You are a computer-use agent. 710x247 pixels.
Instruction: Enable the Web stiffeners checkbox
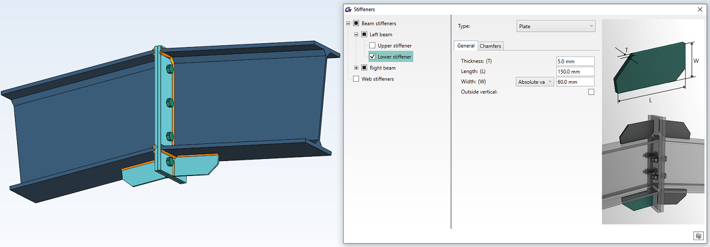pyautogui.click(x=356, y=79)
